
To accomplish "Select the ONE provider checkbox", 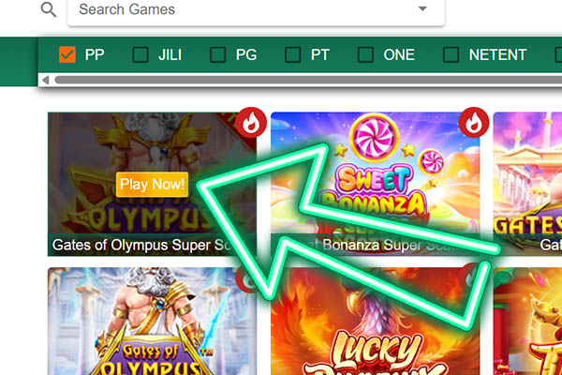I will pyautogui.click(x=365, y=55).
